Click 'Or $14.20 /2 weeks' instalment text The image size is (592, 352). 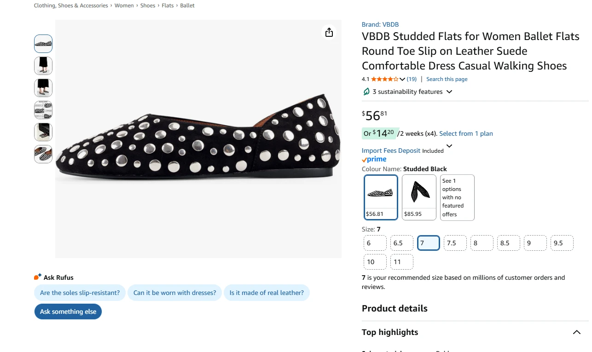[400, 133]
